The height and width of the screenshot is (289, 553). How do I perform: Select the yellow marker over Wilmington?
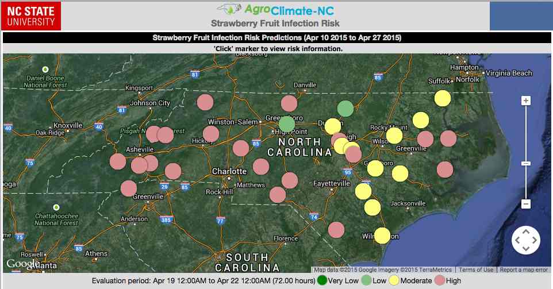point(382,236)
